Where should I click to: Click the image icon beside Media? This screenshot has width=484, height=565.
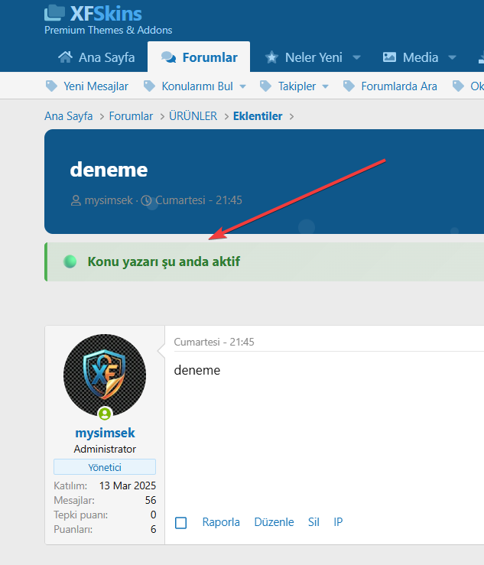pyautogui.click(x=390, y=57)
